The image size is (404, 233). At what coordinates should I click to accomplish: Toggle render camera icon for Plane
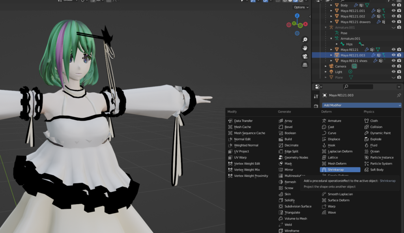click(399, 77)
